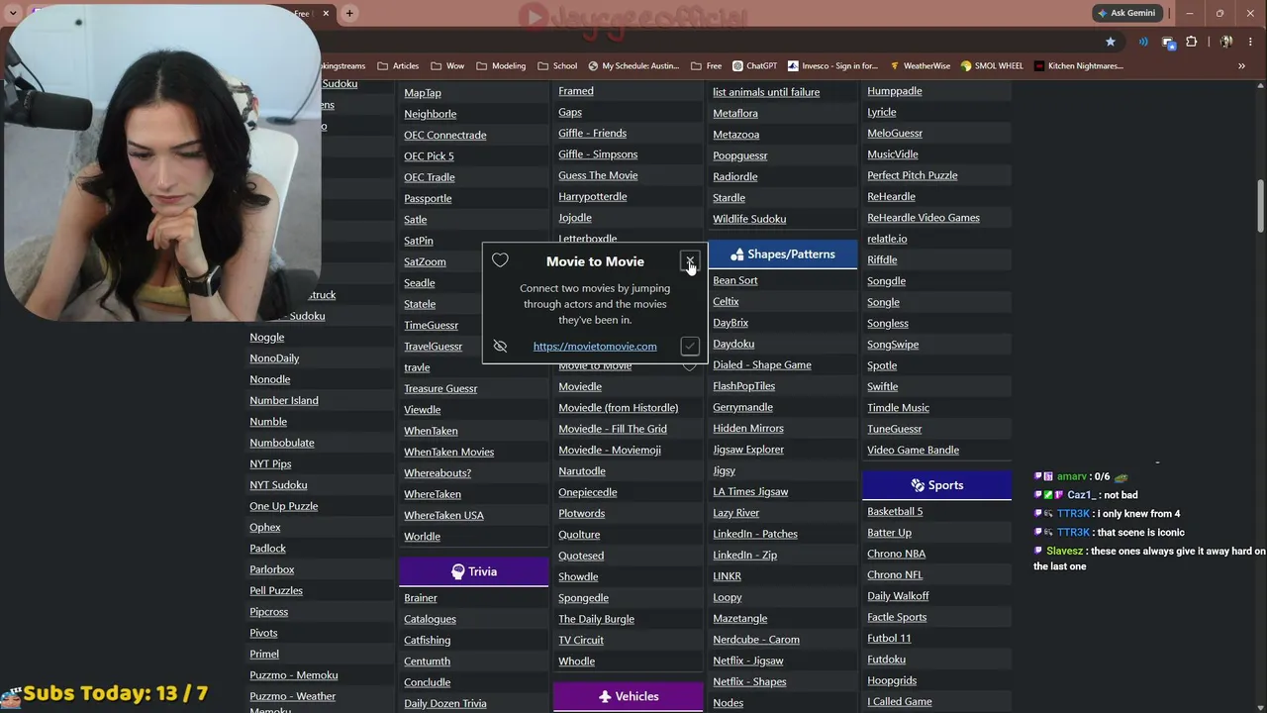1267x713 pixels.
Task: Open the Bean Sort game
Action: point(735,280)
